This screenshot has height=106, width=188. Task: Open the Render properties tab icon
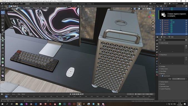(157, 44)
